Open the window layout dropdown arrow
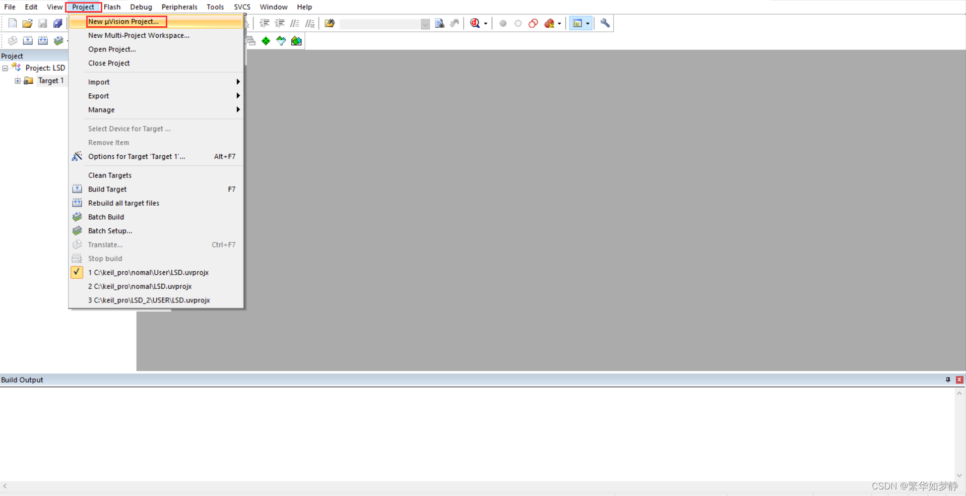The height and width of the screenshot is (496, 966). [588, 24]
